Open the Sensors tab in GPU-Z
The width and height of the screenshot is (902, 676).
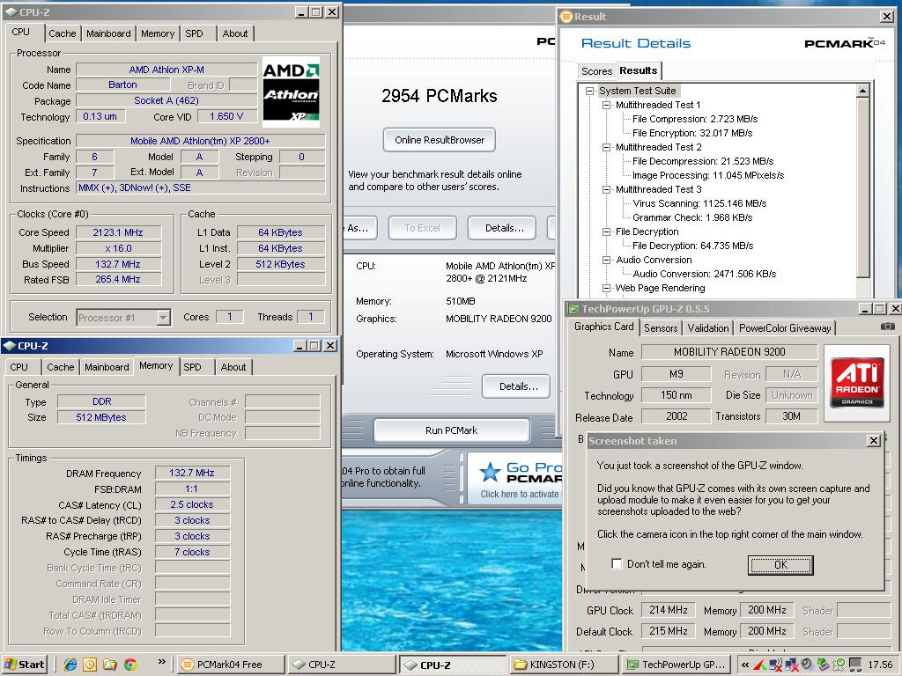click(x=661, y=327)
